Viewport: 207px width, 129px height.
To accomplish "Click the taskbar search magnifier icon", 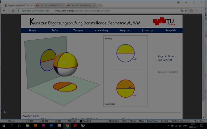I will (x=12, y=126).
